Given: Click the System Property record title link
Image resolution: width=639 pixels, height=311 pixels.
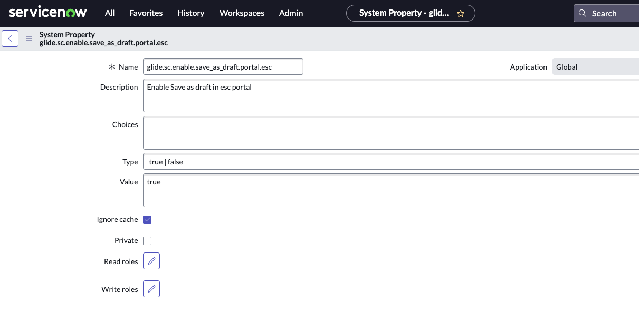Looking at the screenshot, I should pyautogui.click(x=103, y=38).
